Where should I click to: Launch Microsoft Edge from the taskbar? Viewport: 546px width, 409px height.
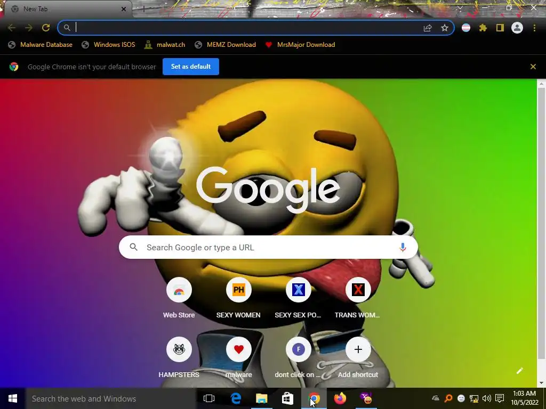point(236,398)
